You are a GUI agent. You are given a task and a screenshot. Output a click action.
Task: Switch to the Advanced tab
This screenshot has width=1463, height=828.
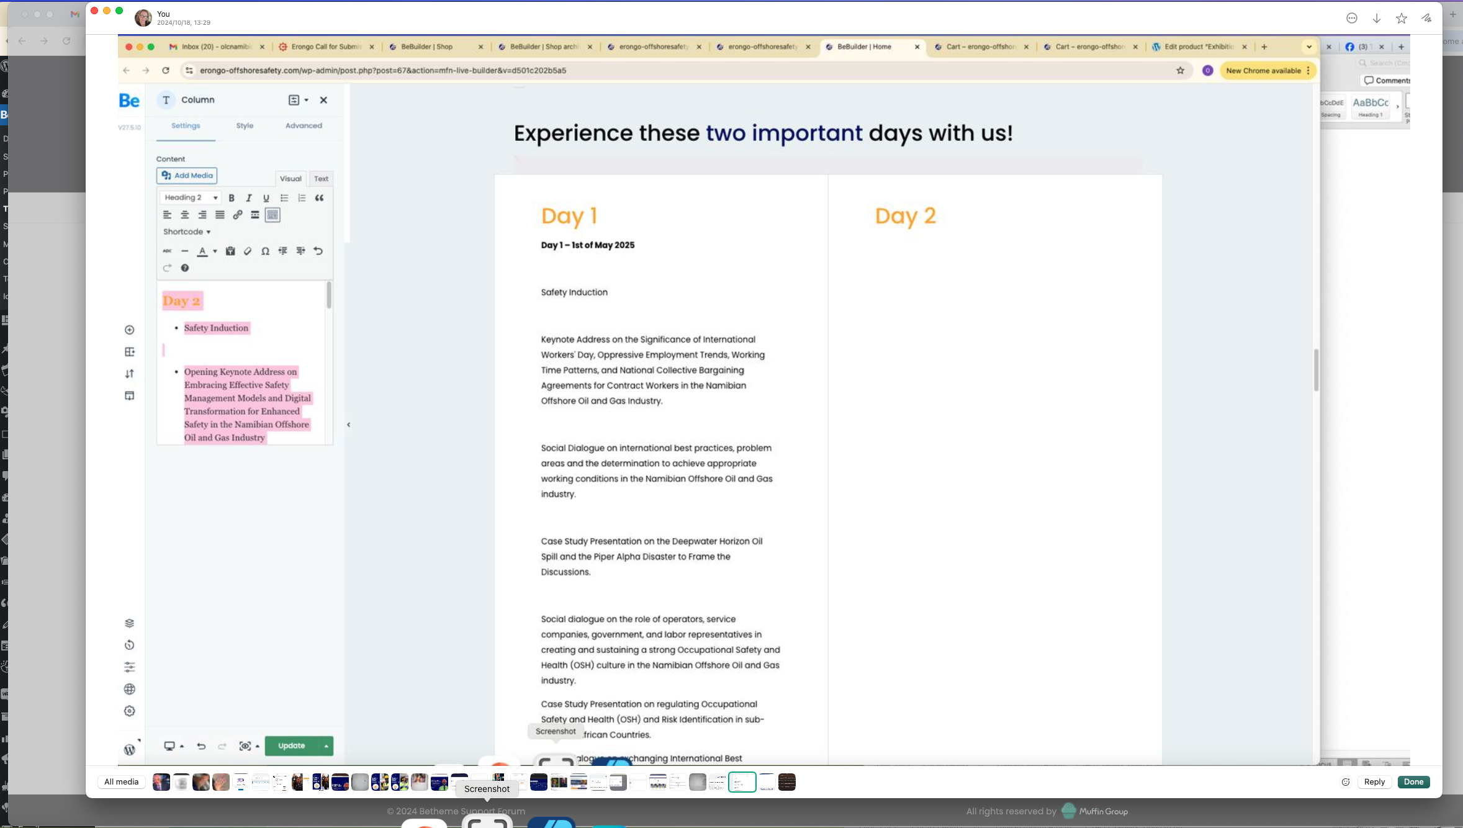click(304, 125)
